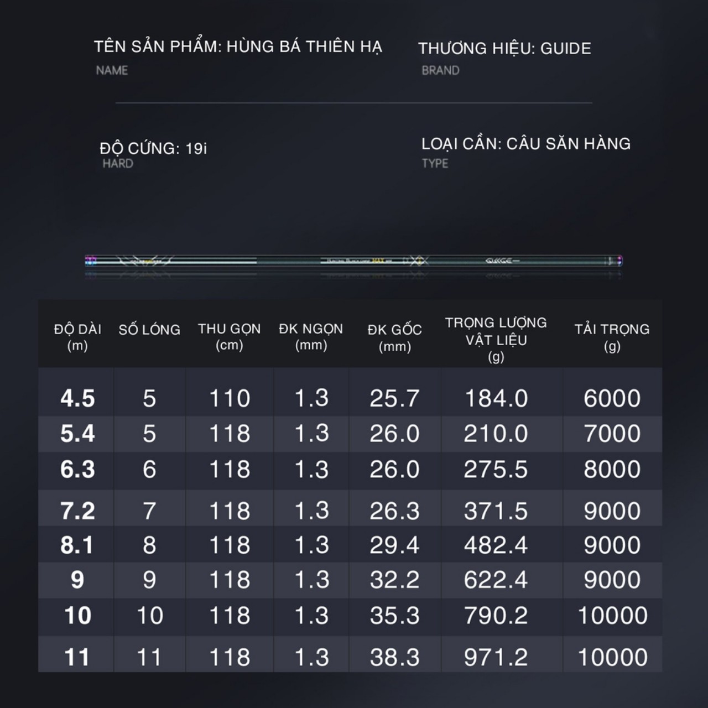This screenshot has width=708, height=708.
Task: Click the 'ĐK GỐC (mm)' column header
Action: coord(394,337)
